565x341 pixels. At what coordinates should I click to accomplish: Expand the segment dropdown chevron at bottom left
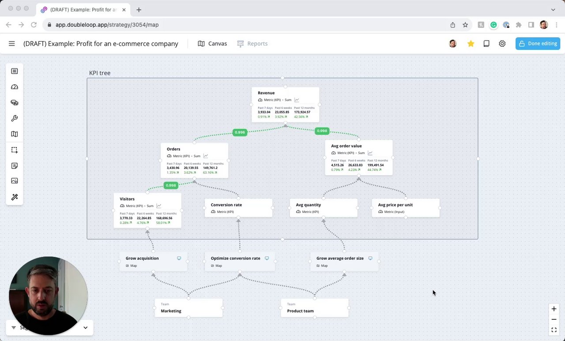tap(85, 328)
